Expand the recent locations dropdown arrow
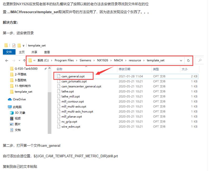 [x=19, y=61]
